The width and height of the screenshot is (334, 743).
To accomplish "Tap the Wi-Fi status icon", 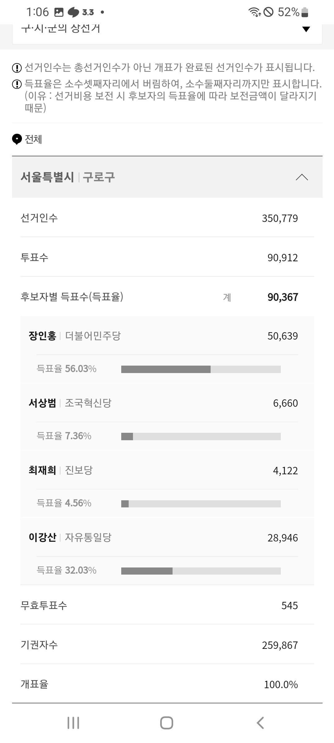I will point(254,12).
